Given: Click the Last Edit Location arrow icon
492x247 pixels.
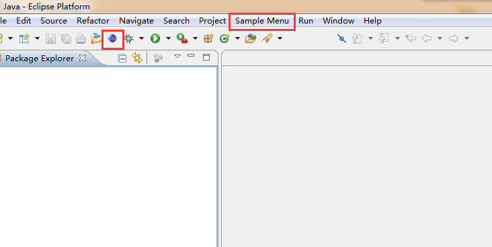Looking at the screenshot, I should coord(411,38).
